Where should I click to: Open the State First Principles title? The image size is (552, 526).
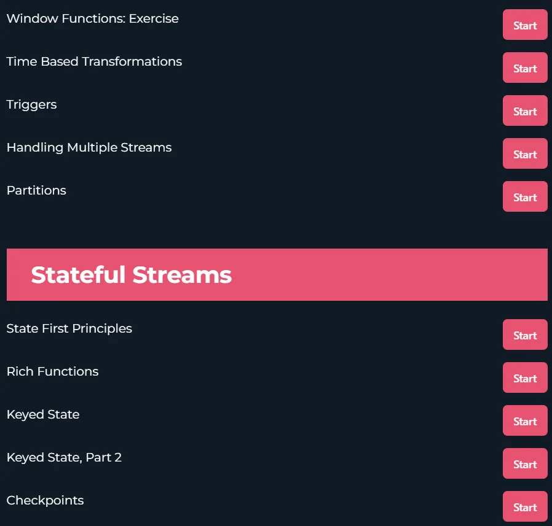tap(69, 329)
